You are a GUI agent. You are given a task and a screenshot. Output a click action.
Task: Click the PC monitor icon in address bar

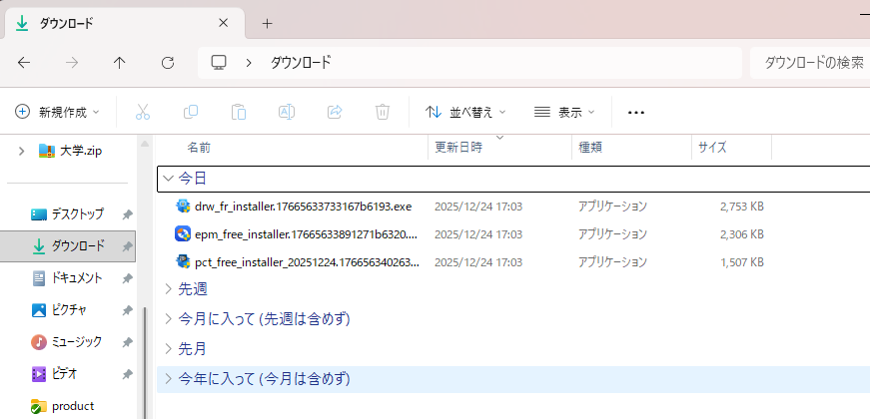(219, 63)
